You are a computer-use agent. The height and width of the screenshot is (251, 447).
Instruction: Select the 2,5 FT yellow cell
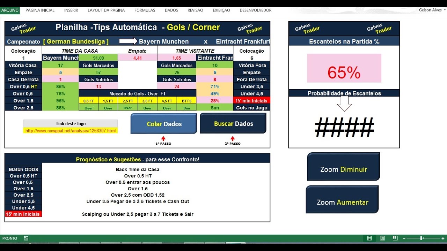coord(128,101)
